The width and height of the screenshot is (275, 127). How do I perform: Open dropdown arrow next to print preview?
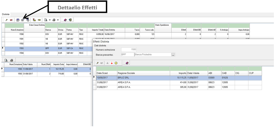50,20
